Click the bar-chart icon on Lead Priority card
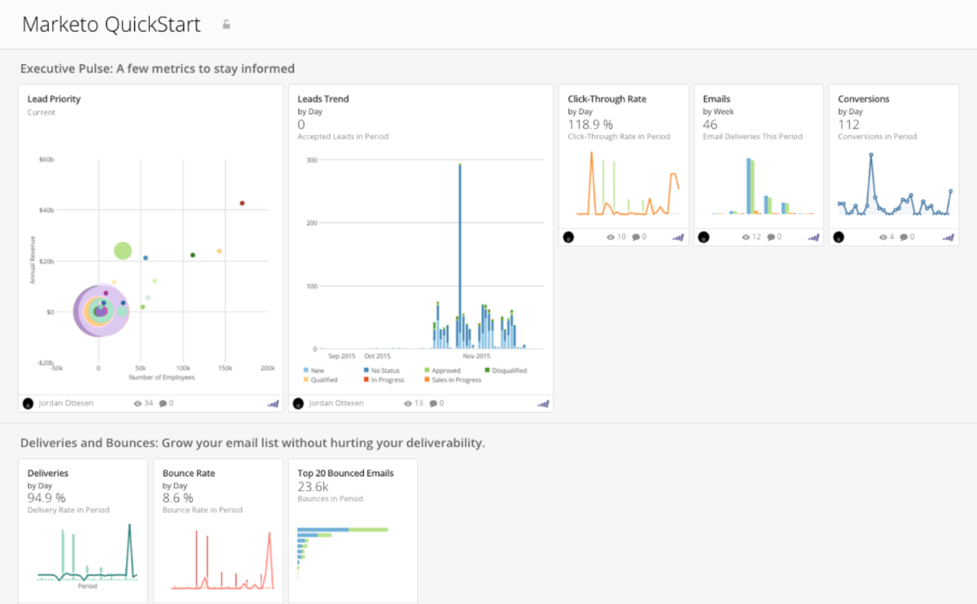This screenshot has height=604, width=977. (273, 403)
